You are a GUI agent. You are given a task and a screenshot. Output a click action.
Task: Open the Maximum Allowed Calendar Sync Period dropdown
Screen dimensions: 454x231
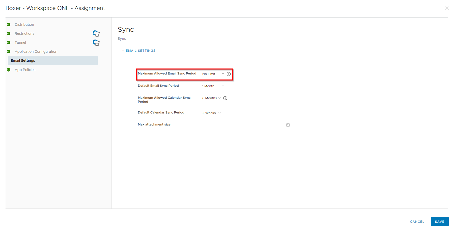[211, 98]
